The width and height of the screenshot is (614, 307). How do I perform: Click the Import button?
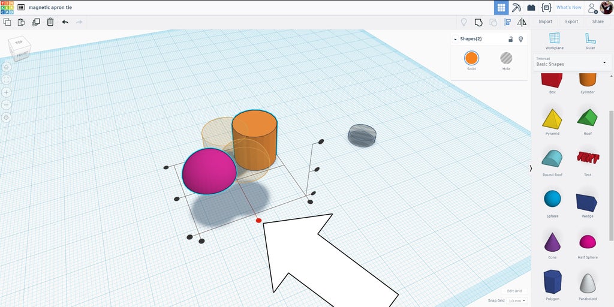click(545, 22)
